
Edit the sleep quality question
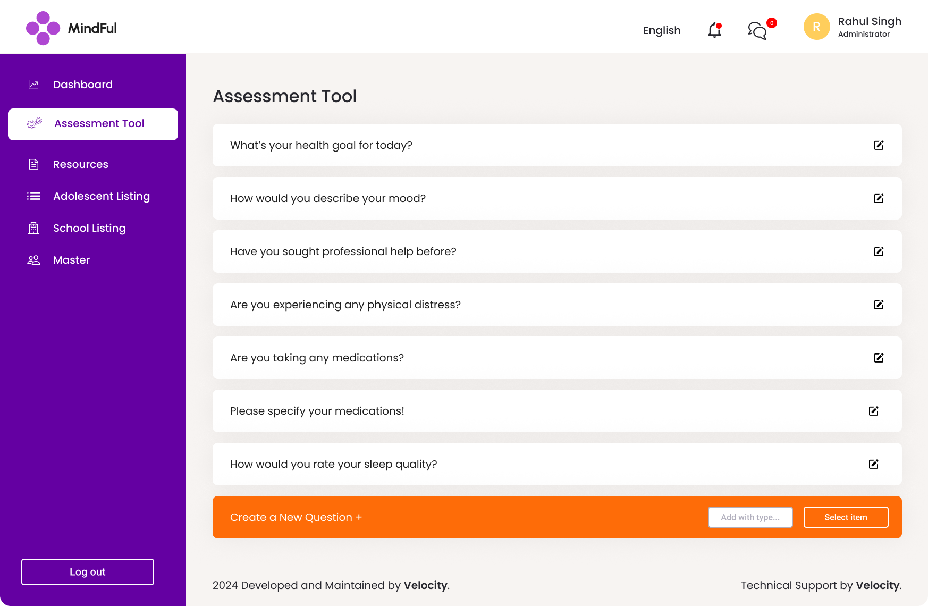tap(874, 464)
